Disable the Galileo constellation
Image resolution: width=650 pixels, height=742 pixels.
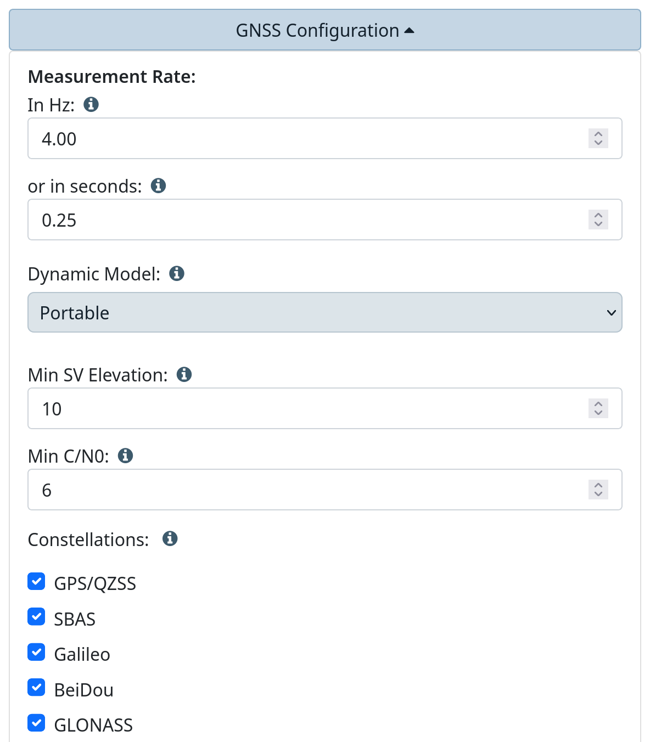click(36, 652)
